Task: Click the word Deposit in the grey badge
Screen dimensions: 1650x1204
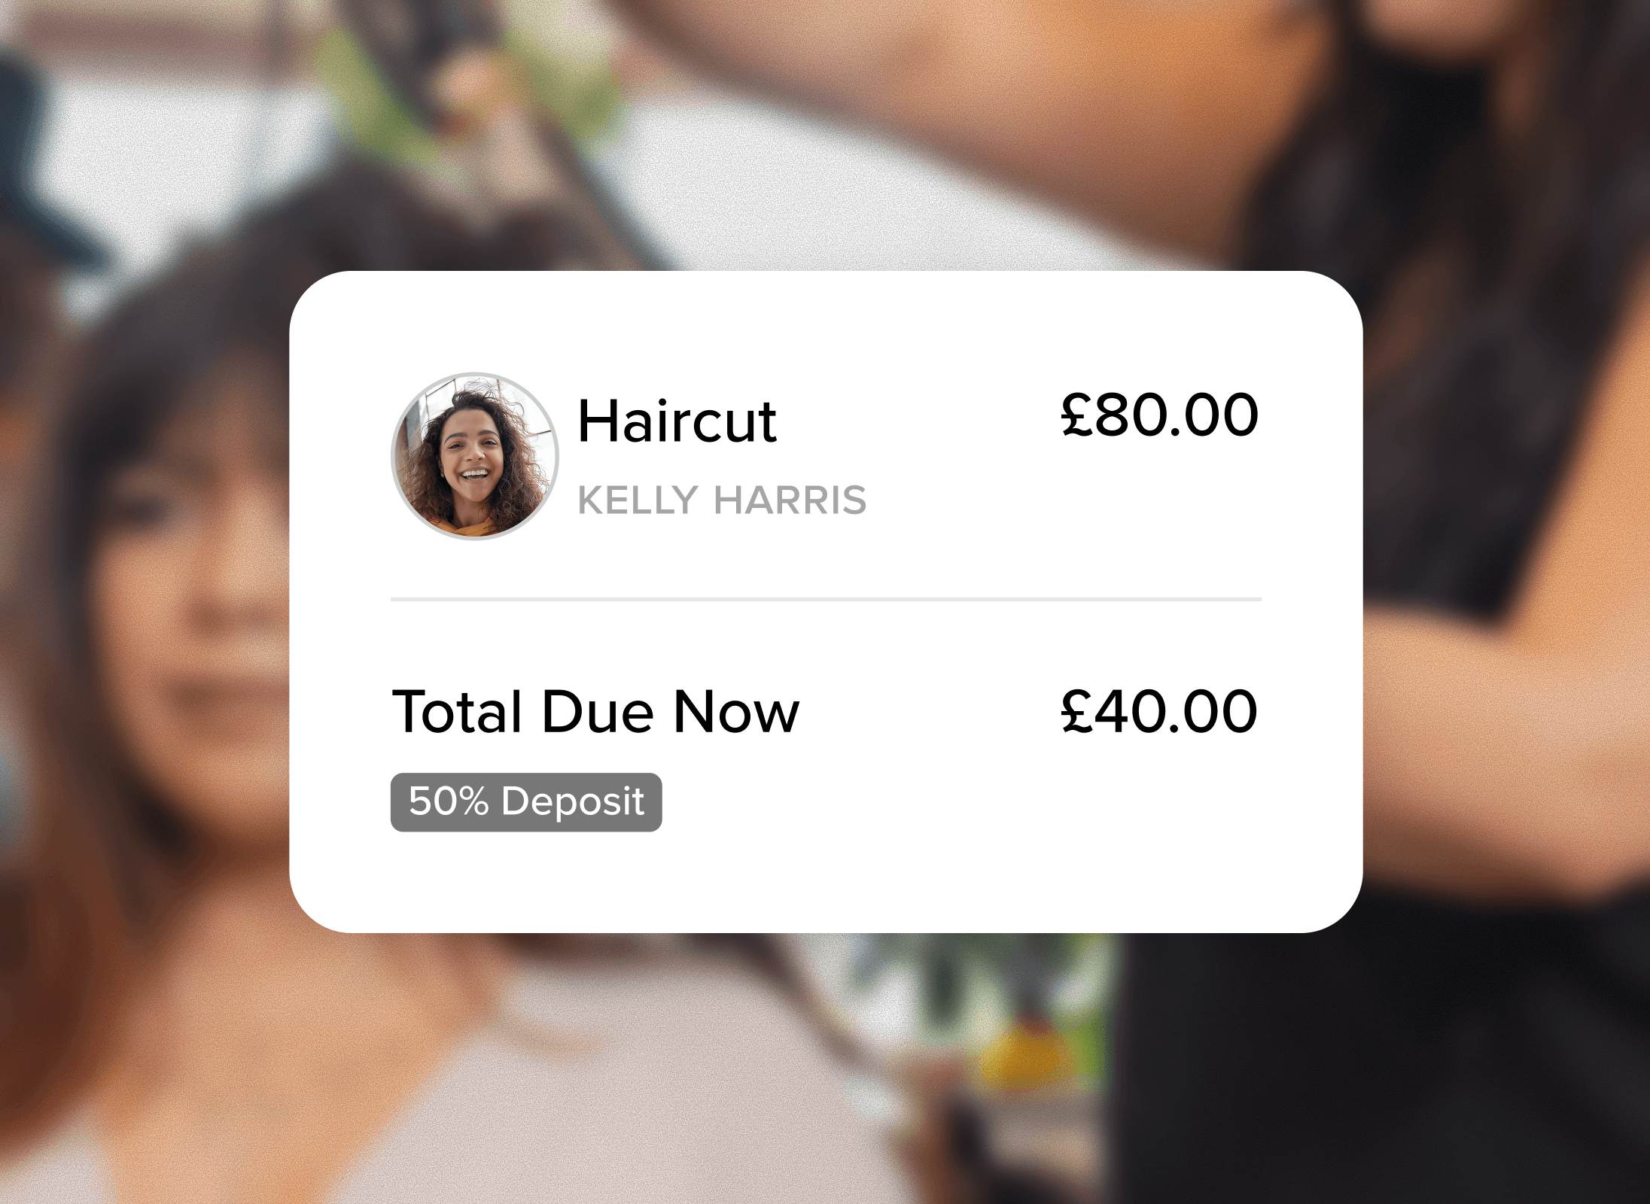Action: pos(573,802)
